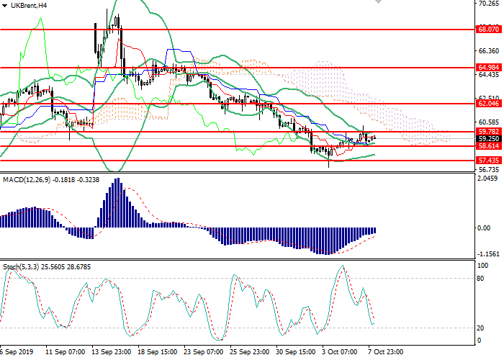Select the 58.614 support level label
Image resolution: width=504 pixels, height=360 pixels.
pyautogui.click(x=487, y=145)
